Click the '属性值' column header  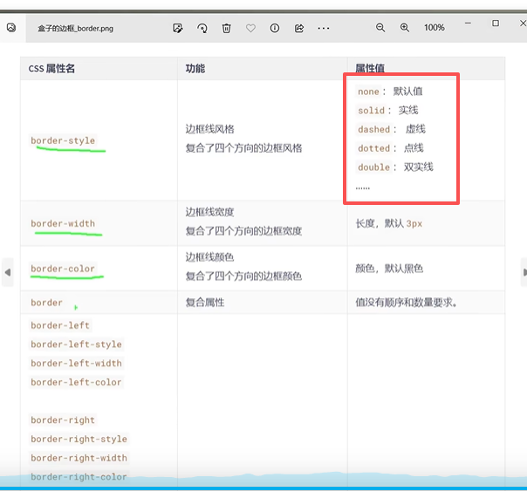370,69
